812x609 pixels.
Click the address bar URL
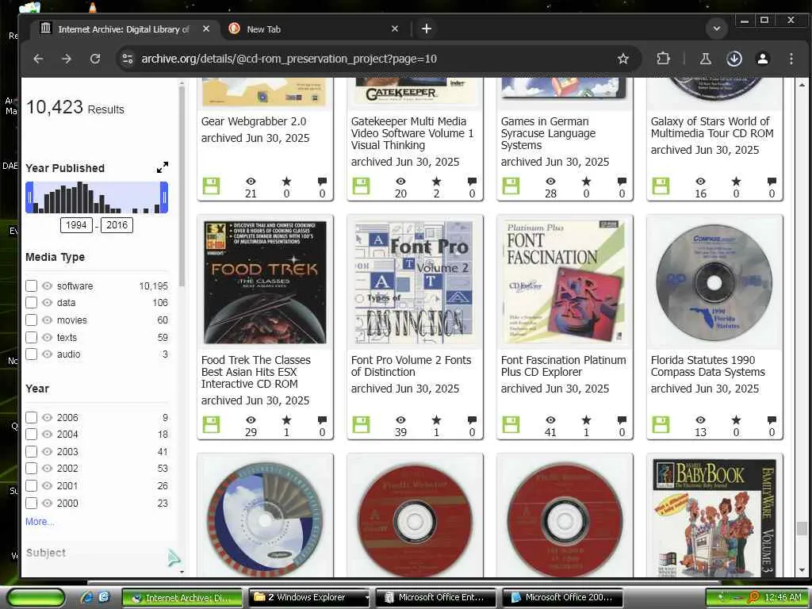pyautogui.click(x=289, y=59)
